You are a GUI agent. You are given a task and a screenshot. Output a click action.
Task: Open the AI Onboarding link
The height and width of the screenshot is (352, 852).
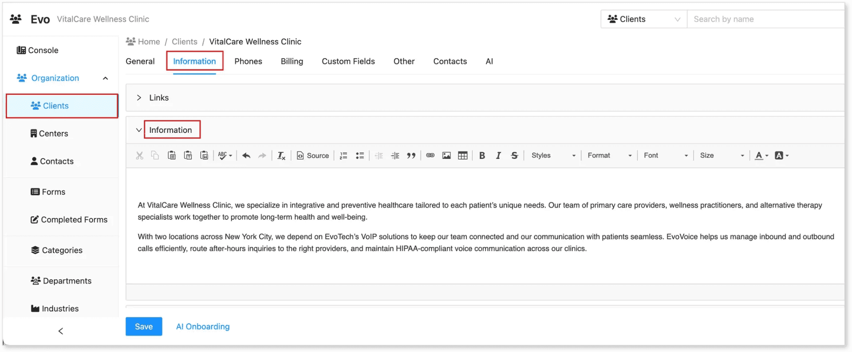(x=203, y=326)
